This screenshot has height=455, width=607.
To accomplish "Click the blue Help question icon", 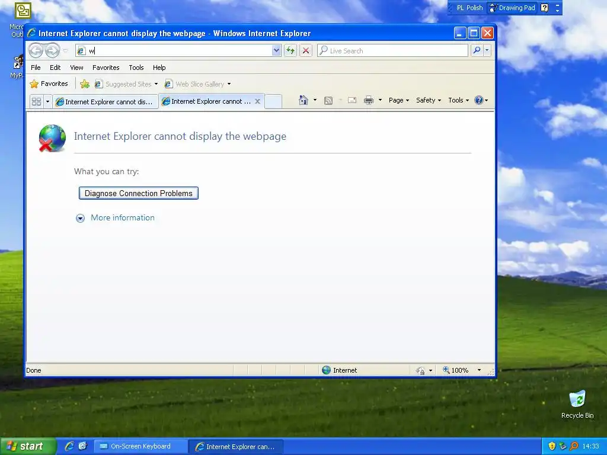I will click(479, 100).
